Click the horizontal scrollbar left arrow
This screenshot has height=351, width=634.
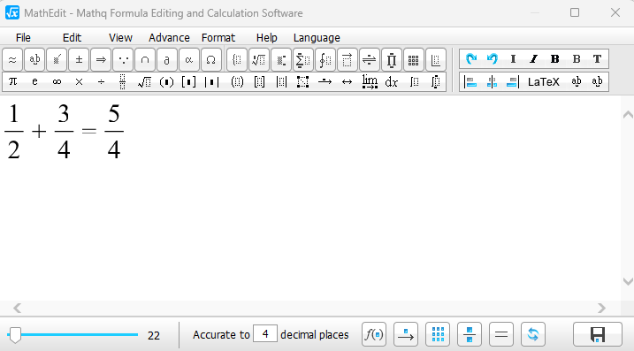click(x=17, y=309)
